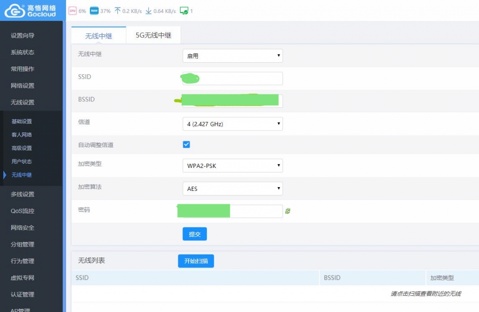
Task: Select the 无线中继 tab
Action: tap(99, 36)
